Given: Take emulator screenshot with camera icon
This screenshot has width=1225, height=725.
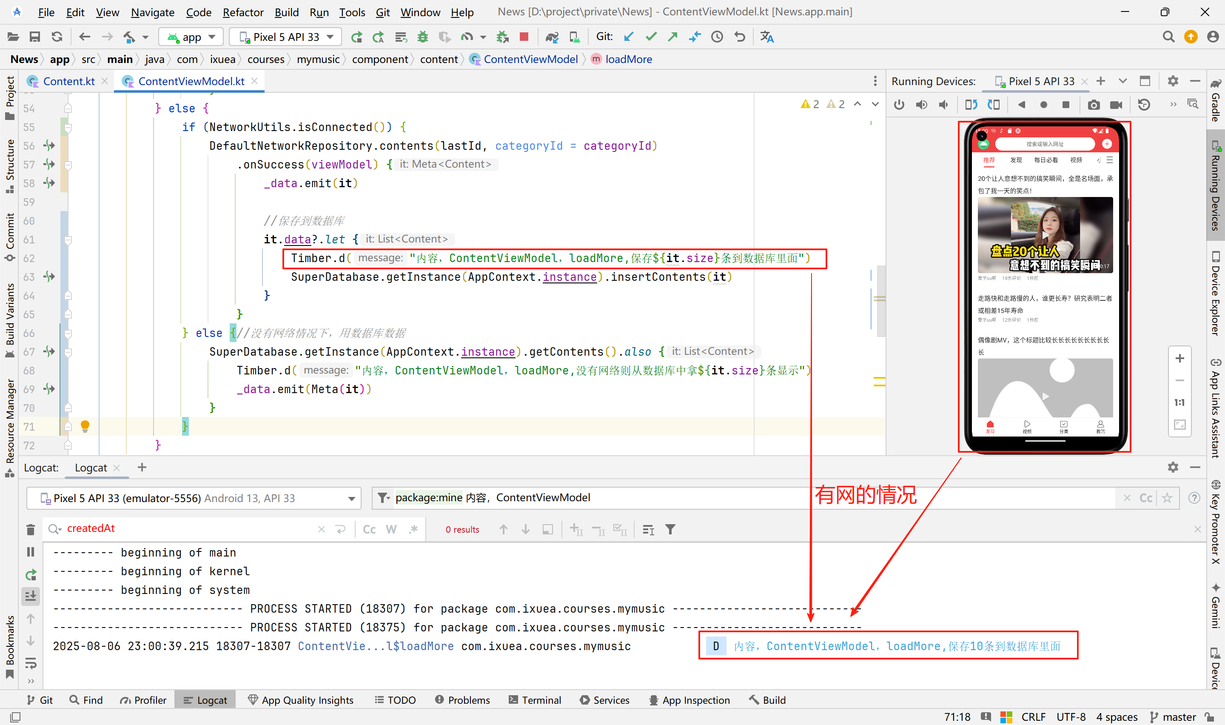Looking at the screenshot, I should click(1094, 105).
